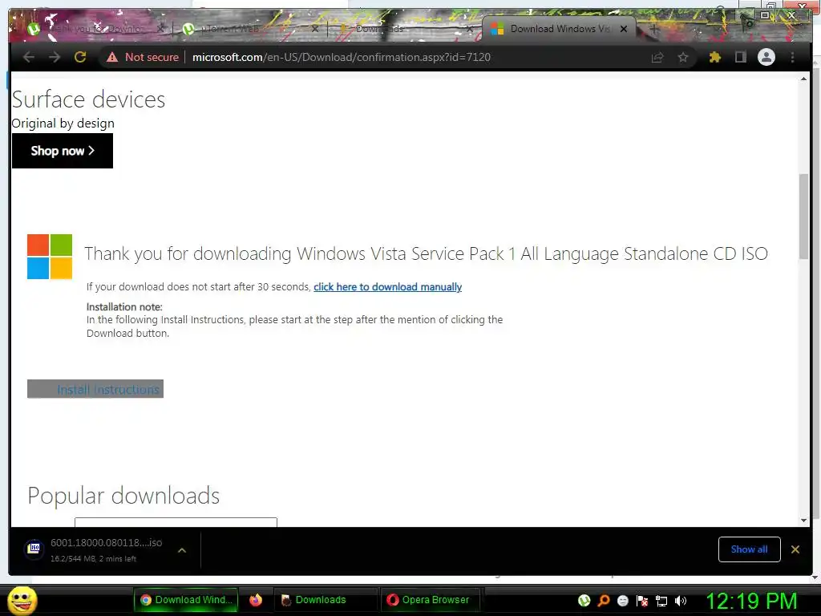This screenshot has width=821, height=616.
Task: Focus the microsoft.com address bar
Action: (x=342, y=57)
